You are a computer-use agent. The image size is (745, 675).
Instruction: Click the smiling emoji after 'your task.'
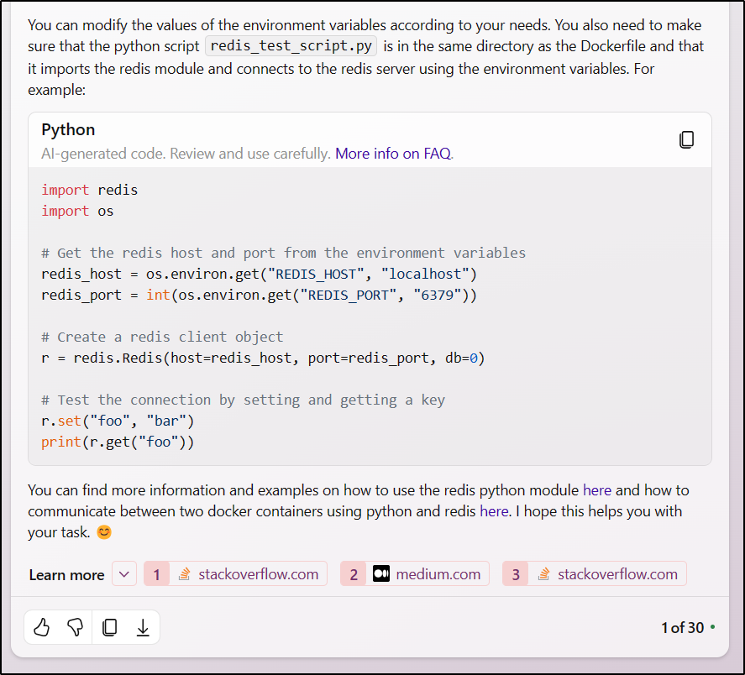104,532
